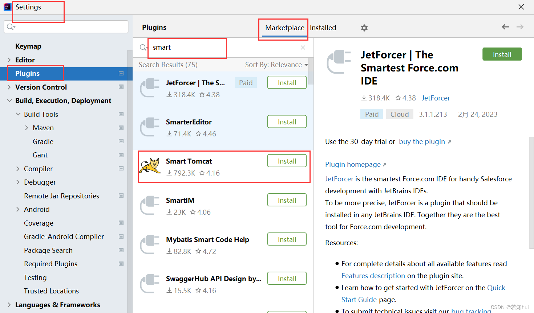Click the settings tree scrollbar
Screen dimensions: 534x313
130,181
